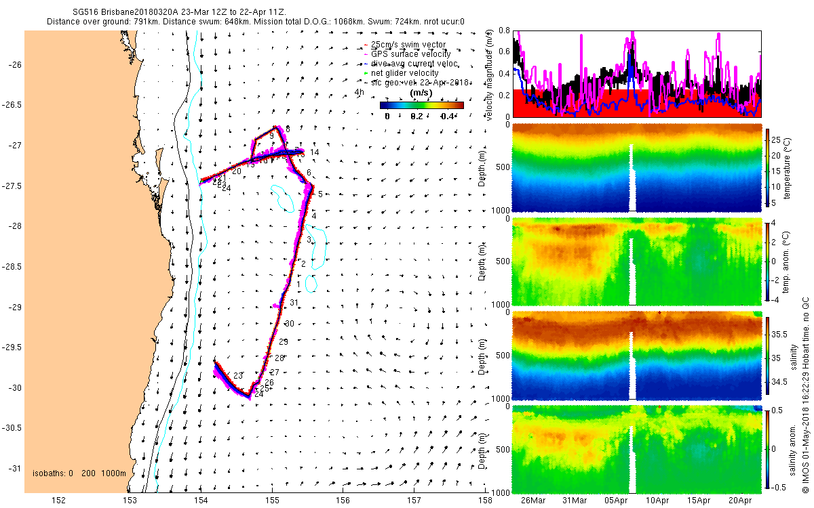Click the 05Apr date tick
Image resolution: width=814 pixels, height=508 pixels.
(616, 501)
